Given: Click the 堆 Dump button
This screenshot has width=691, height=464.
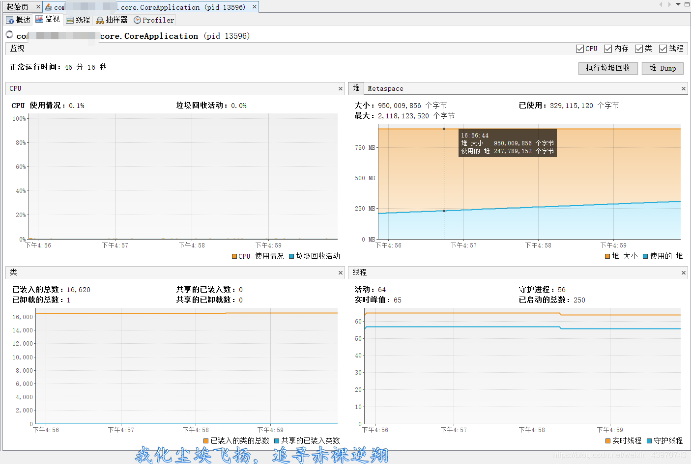Looking at the screenshot, I should point(662,68).
